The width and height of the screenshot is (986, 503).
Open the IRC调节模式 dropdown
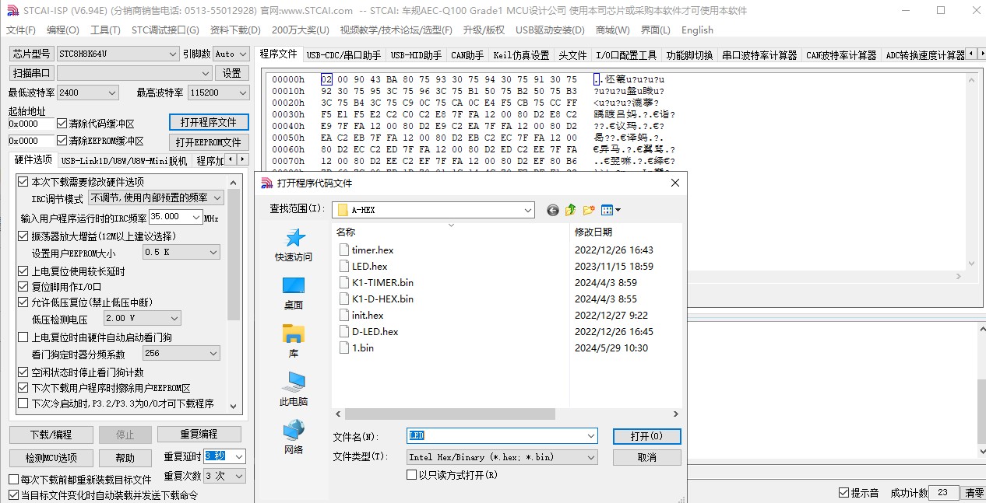click(156, 198)
